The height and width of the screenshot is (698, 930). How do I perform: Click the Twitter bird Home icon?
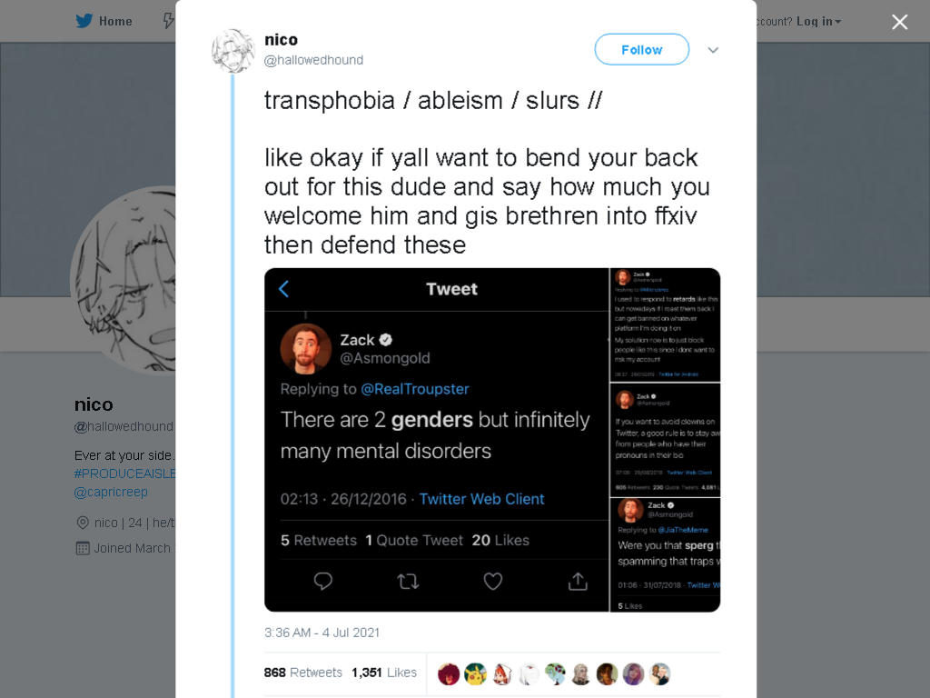[84, 22]
